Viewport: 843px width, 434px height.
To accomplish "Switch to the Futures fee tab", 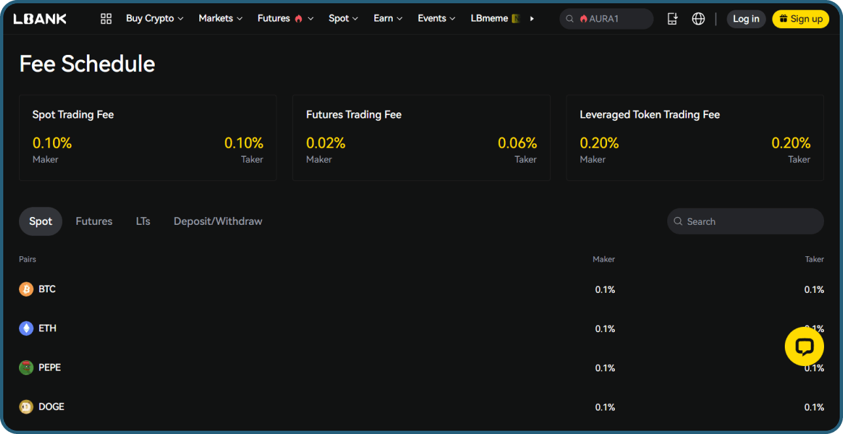I will pos(94,222).
